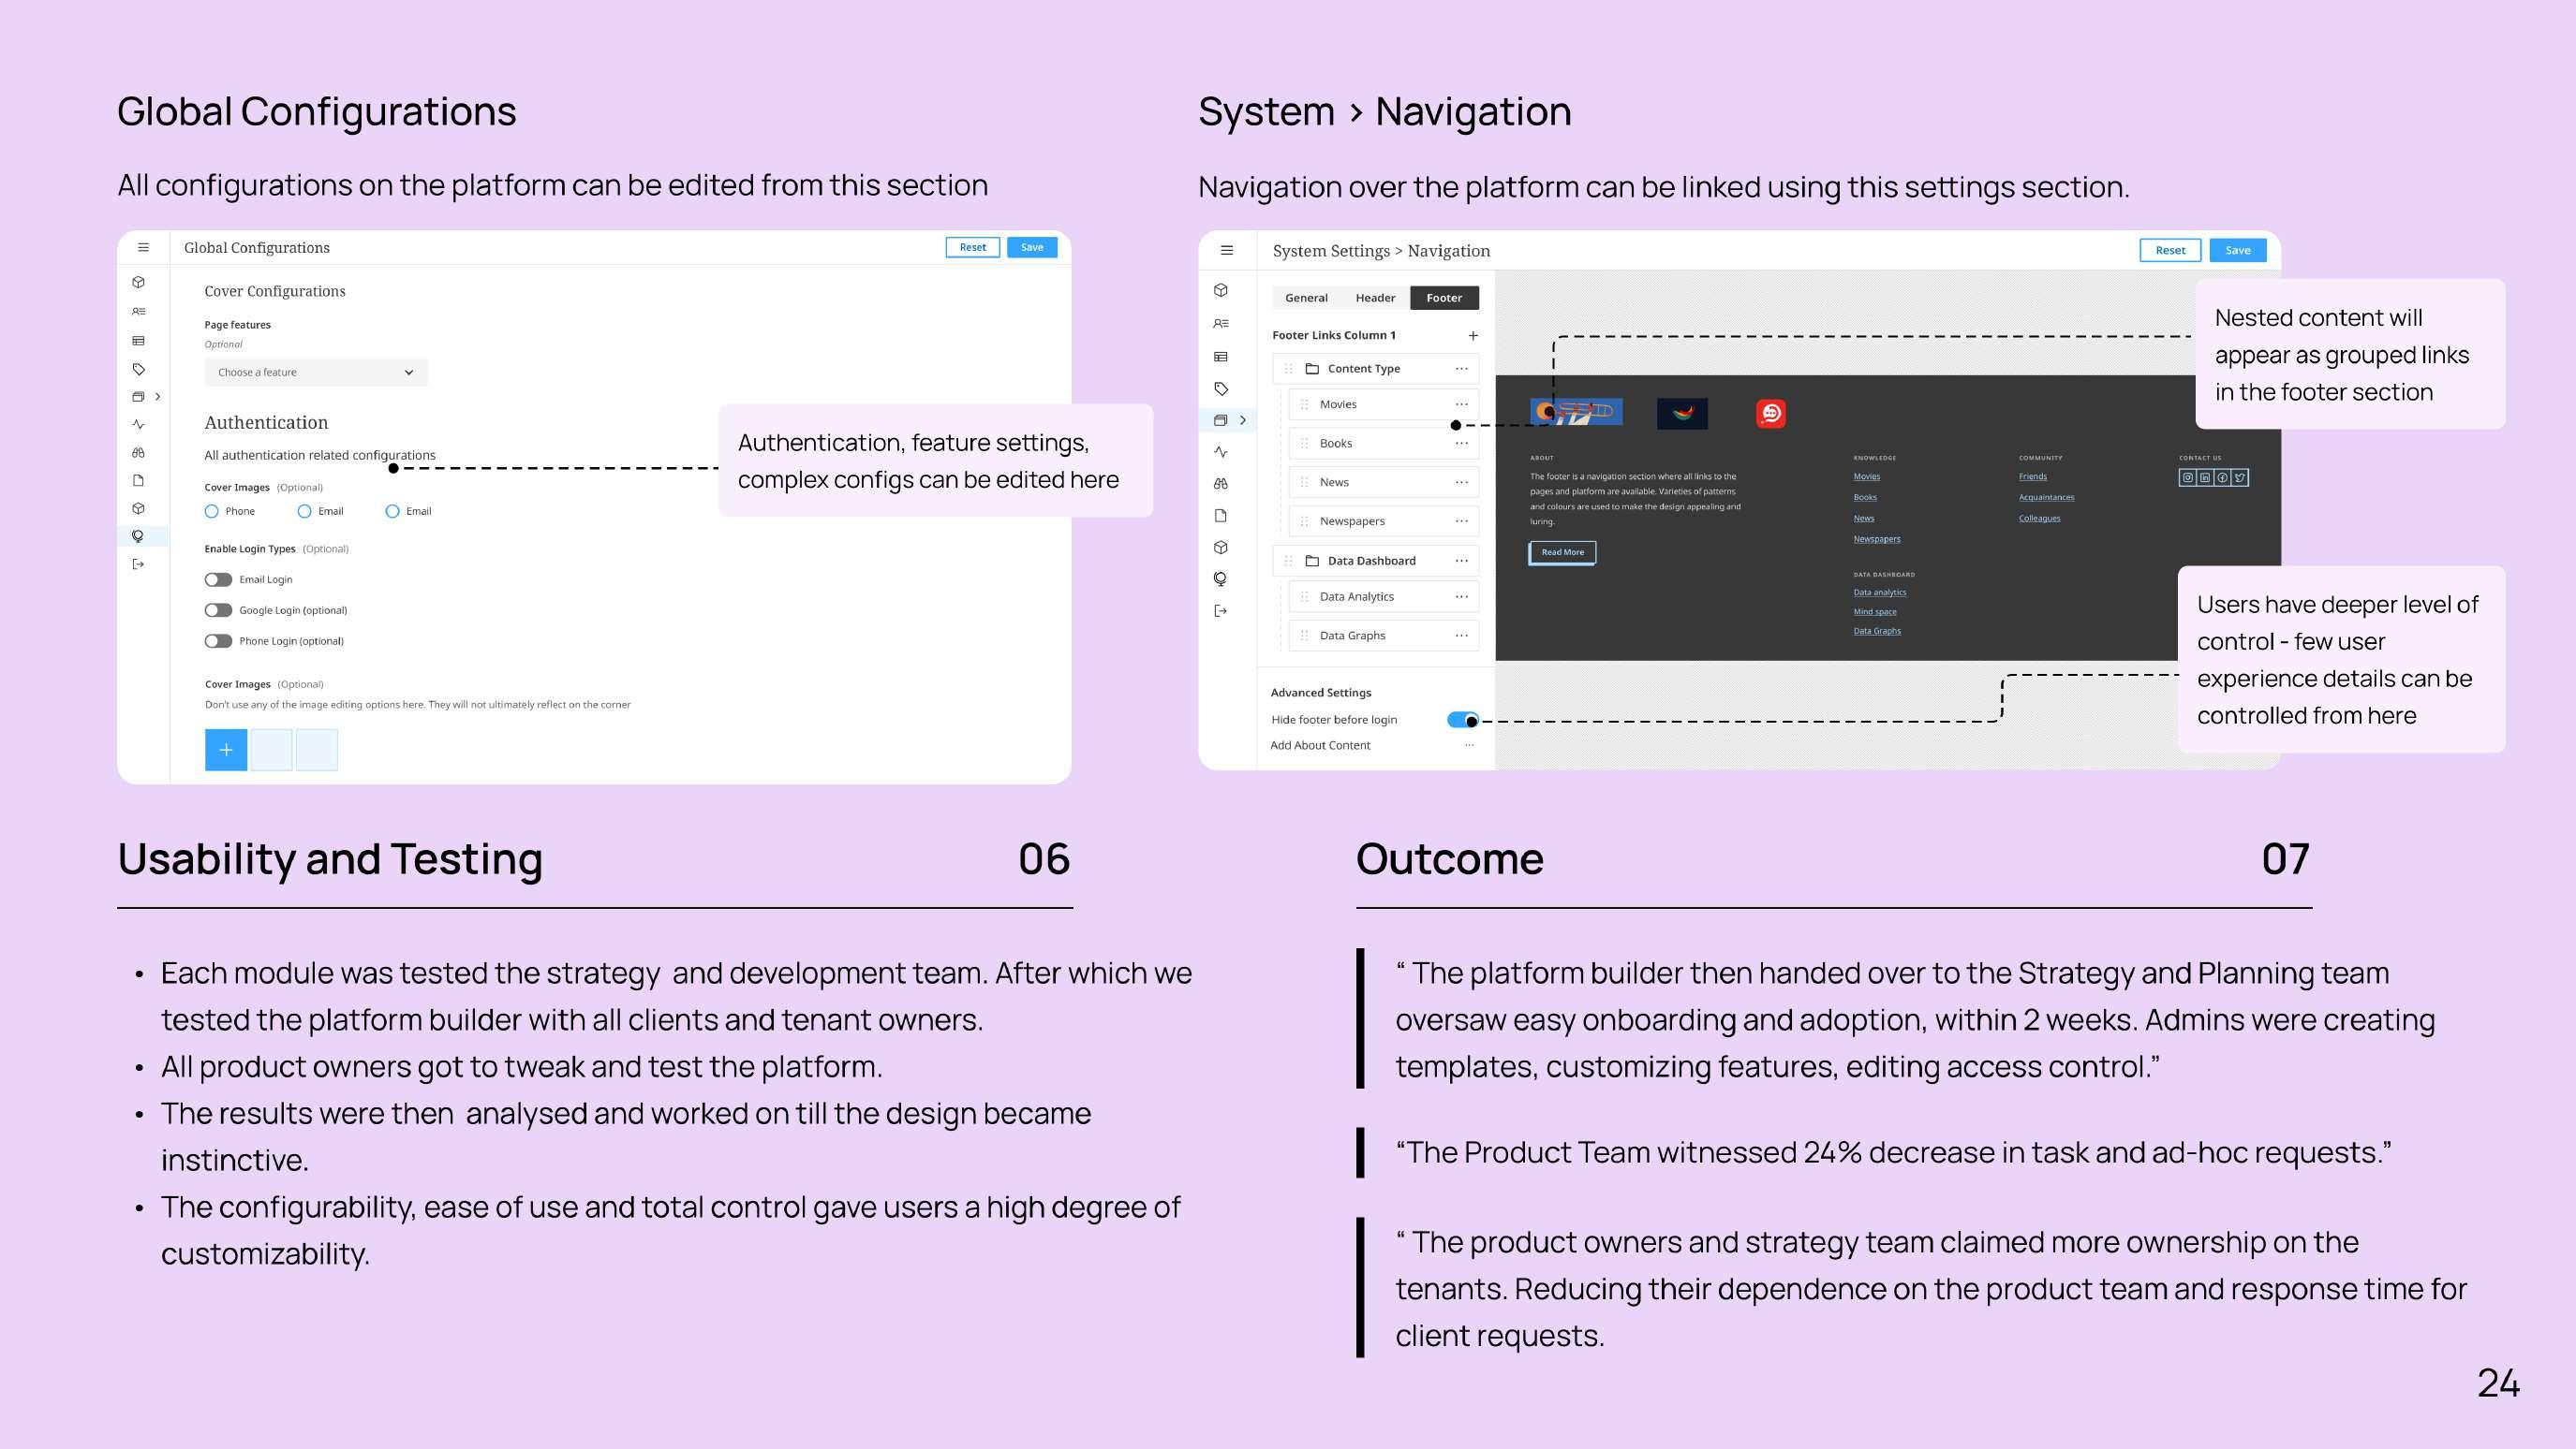Toggle Email Login switch
This screenshot has width=2576, height=1449.
(218, 579)
